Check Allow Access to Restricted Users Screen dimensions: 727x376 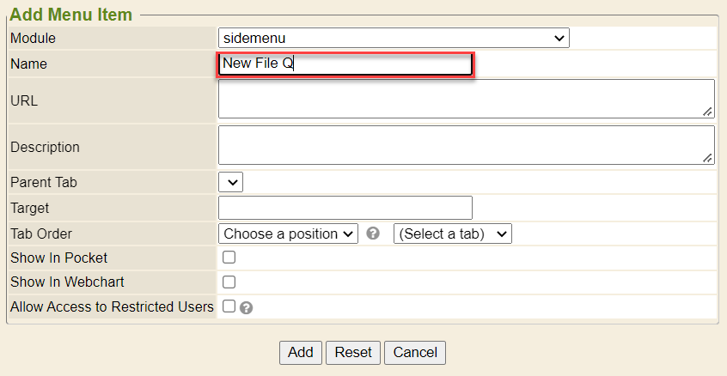(x=229, y=306)
